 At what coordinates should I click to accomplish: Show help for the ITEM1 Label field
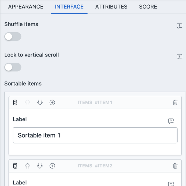171,121
